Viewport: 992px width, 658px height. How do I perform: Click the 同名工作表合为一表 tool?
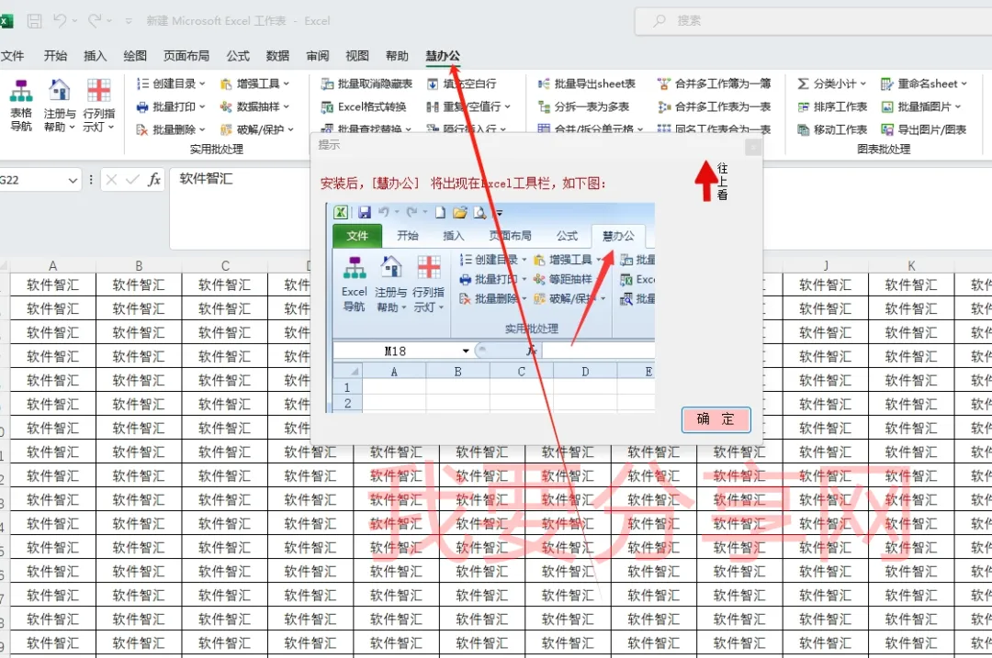(x=715, y=129)
